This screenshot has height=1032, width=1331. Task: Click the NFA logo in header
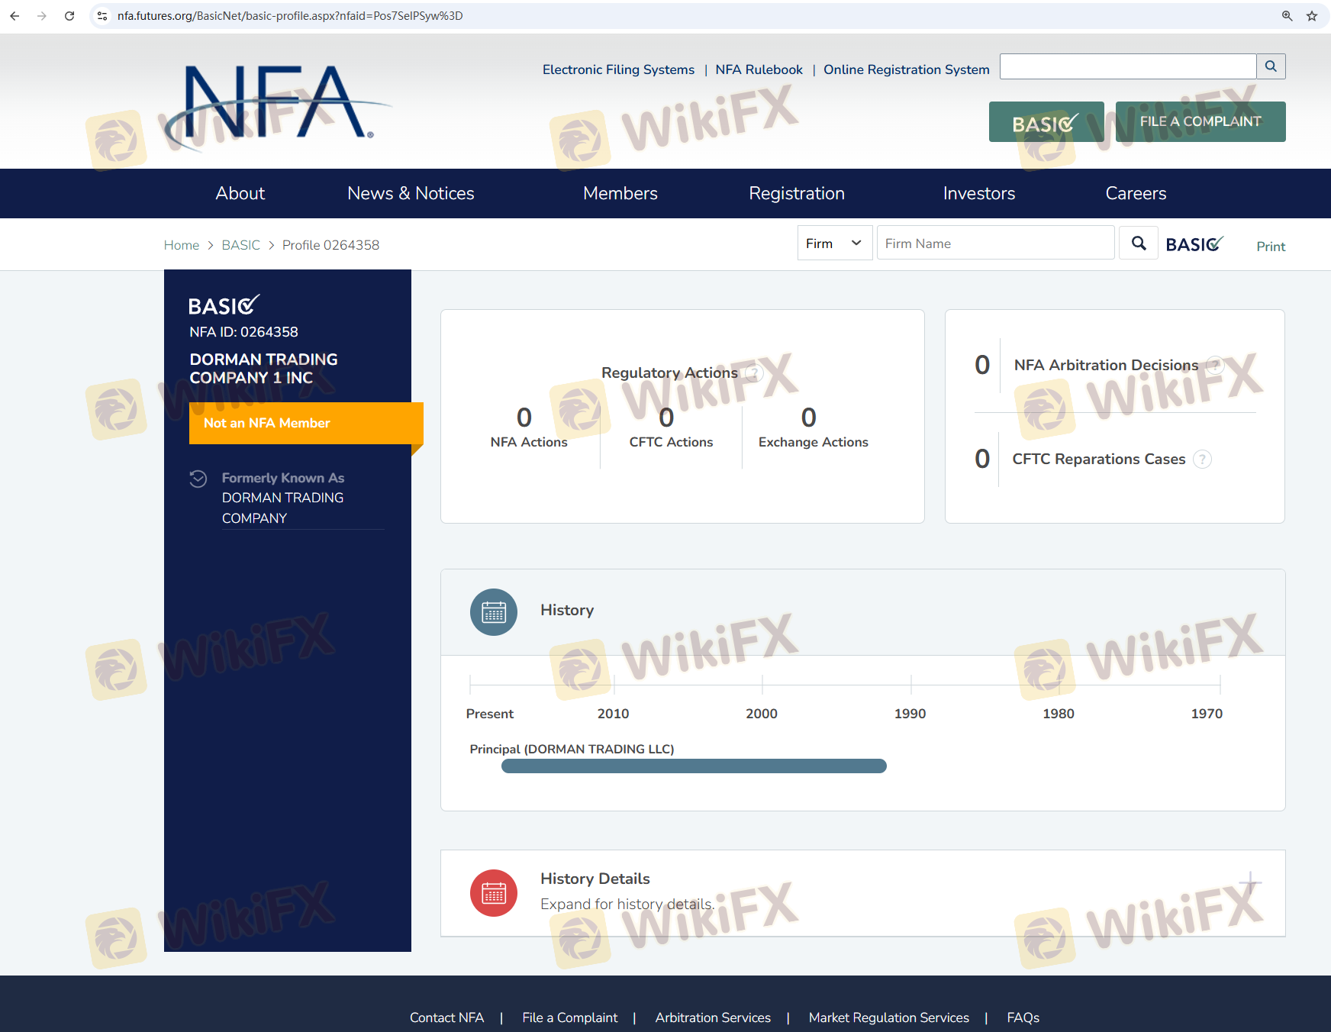point(275,103)
